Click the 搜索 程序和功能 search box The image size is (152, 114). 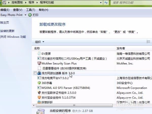(x=131, y=3)
